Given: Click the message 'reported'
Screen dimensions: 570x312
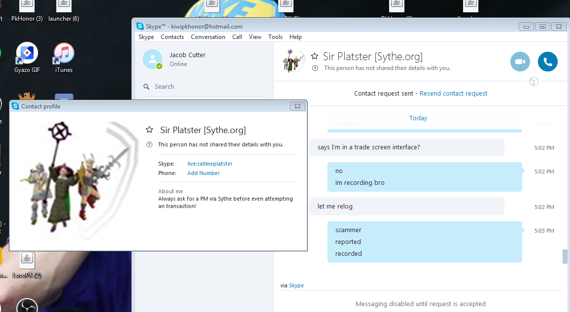Looking at the screenshot, I should click(348, 242).
